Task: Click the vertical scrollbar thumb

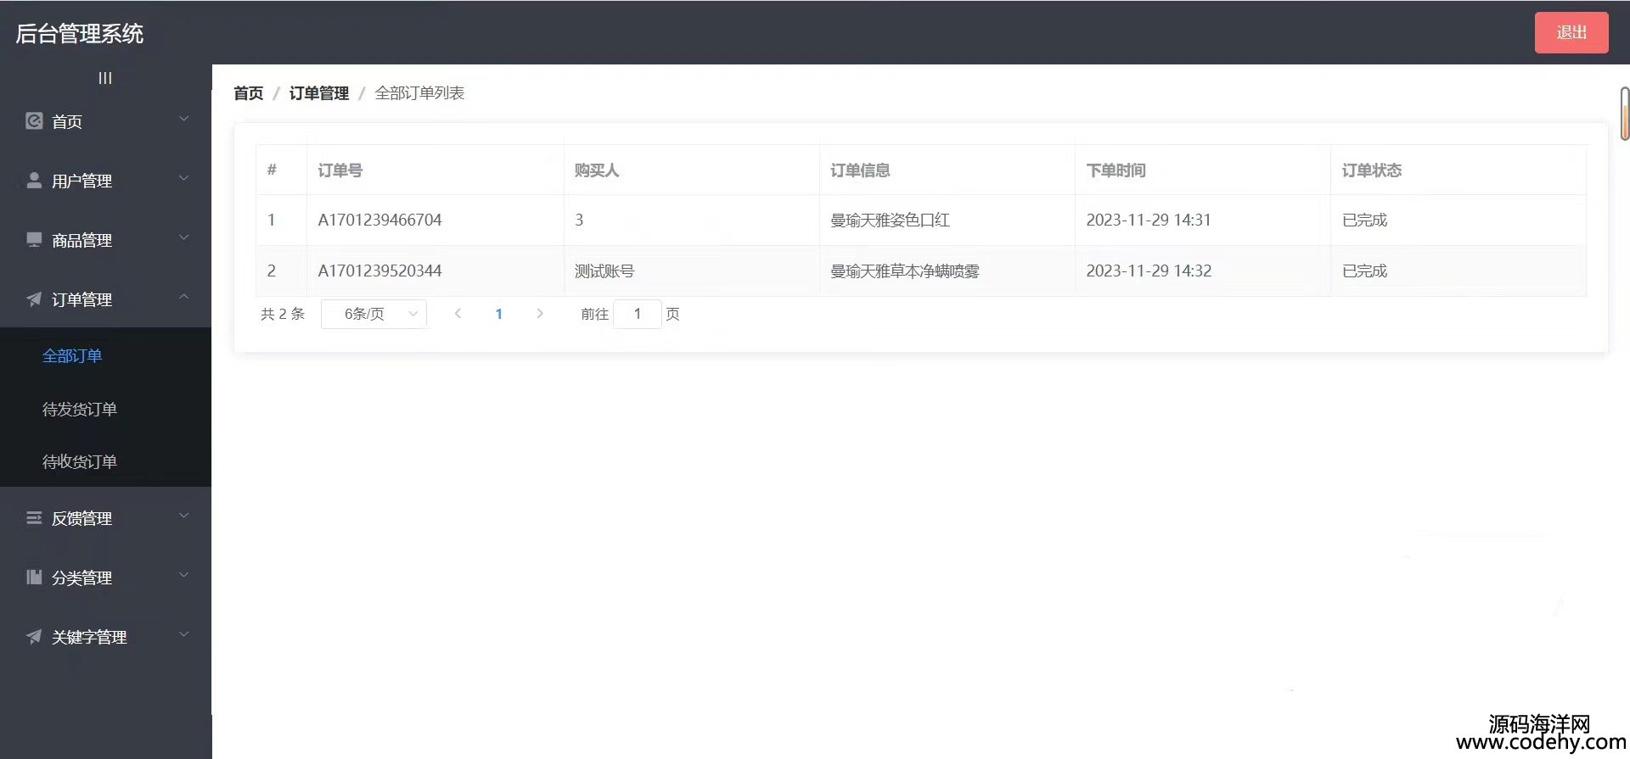Action: pyautogui.click(x=1625, y=113)
